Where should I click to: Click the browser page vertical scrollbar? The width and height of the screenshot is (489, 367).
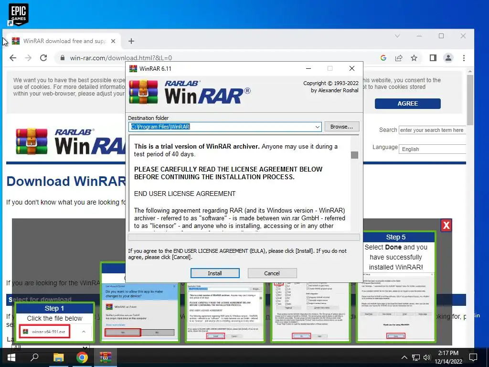click(x=470, y=100)
